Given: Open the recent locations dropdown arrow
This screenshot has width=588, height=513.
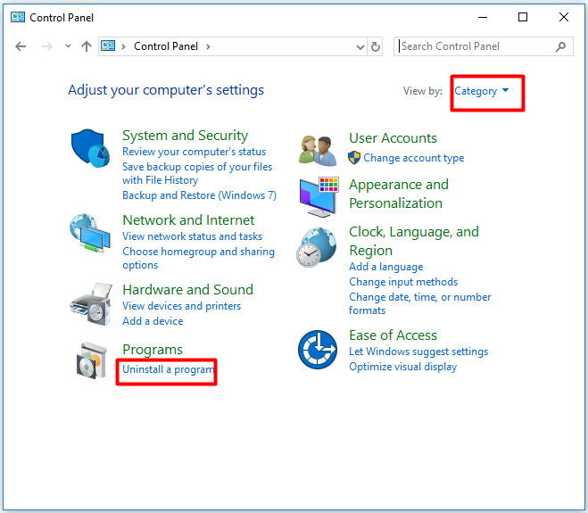Looking at the screenshot, I should [68, 46].
